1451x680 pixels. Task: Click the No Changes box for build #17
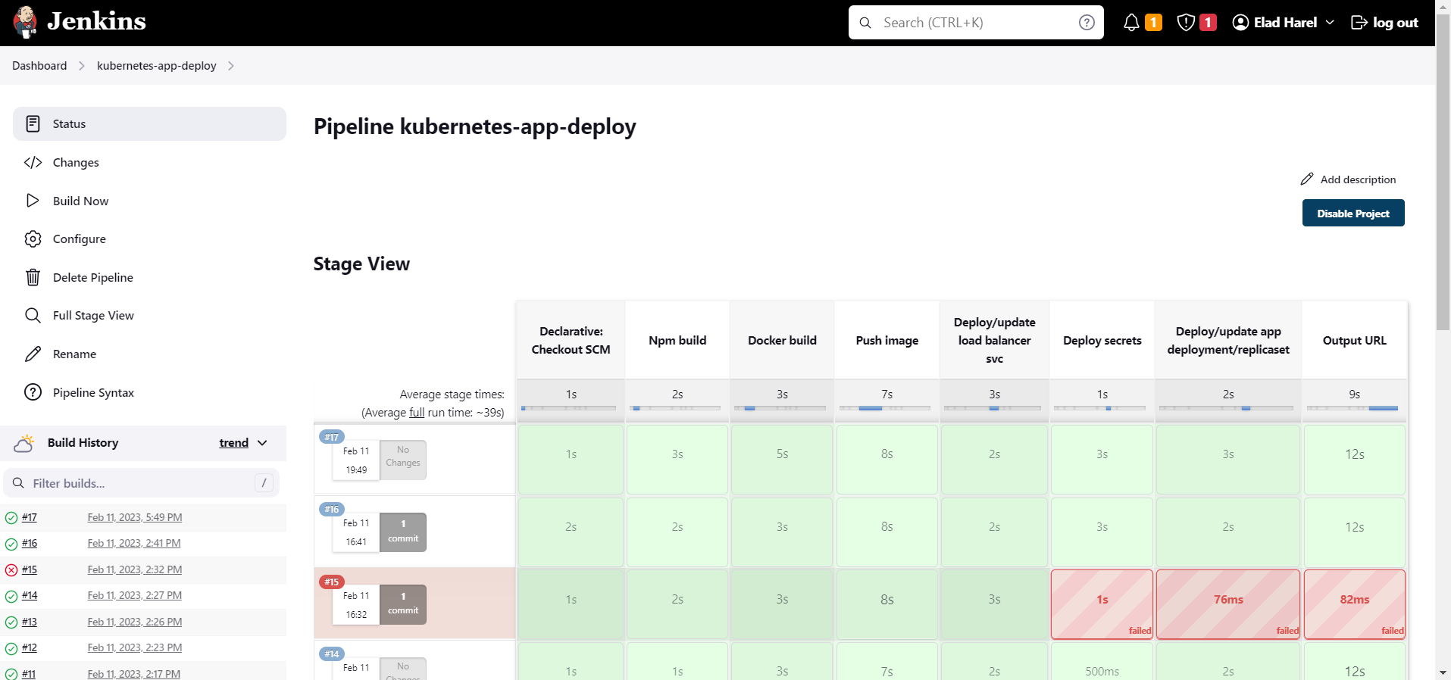pos(403,460)
